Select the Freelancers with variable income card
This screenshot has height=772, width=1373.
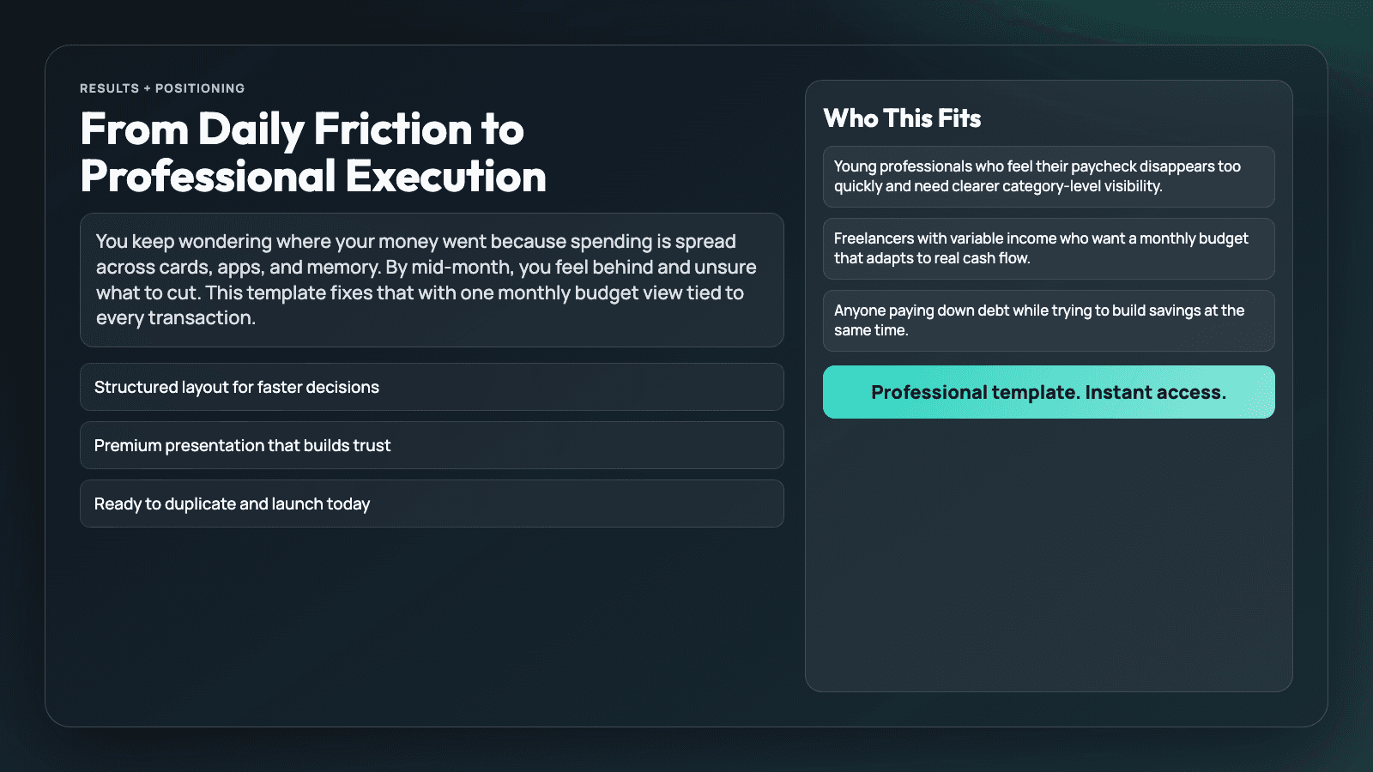[x=1048, y=249]
